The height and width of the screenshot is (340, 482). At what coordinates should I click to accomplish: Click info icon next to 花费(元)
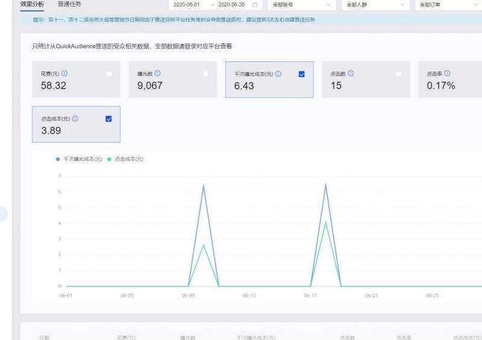64,73
